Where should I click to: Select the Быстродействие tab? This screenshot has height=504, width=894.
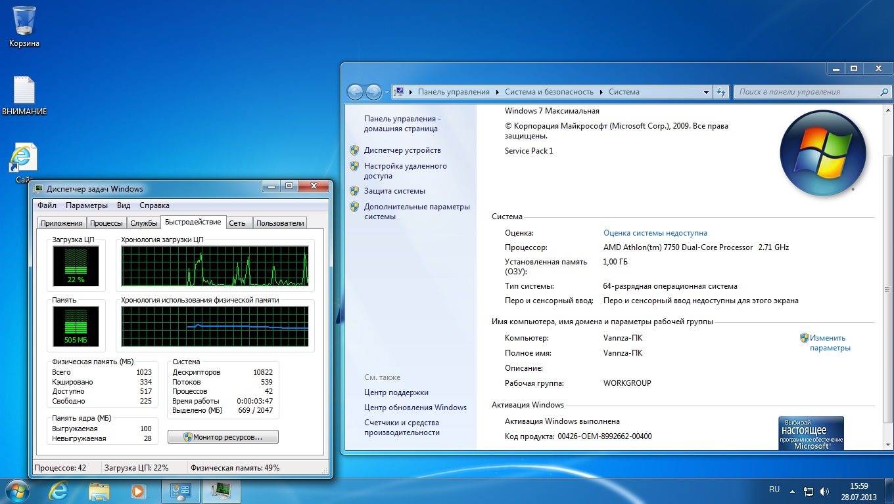pos(193,222)
